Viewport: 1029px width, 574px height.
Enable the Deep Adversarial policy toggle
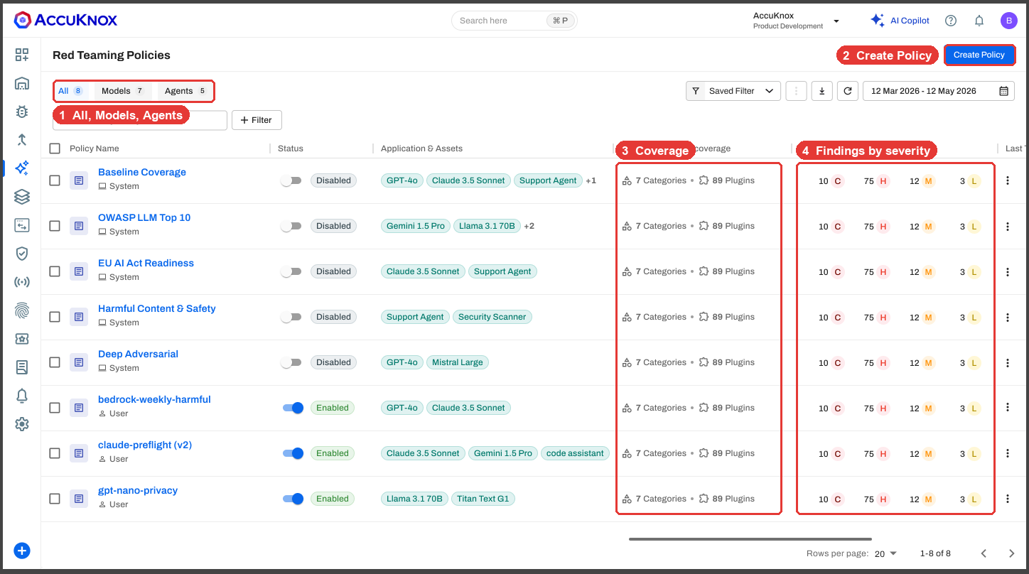tap(291, 362)
